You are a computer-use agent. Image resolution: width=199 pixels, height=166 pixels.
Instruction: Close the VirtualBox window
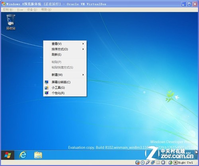pyautogui.click(x=195, y=4)
